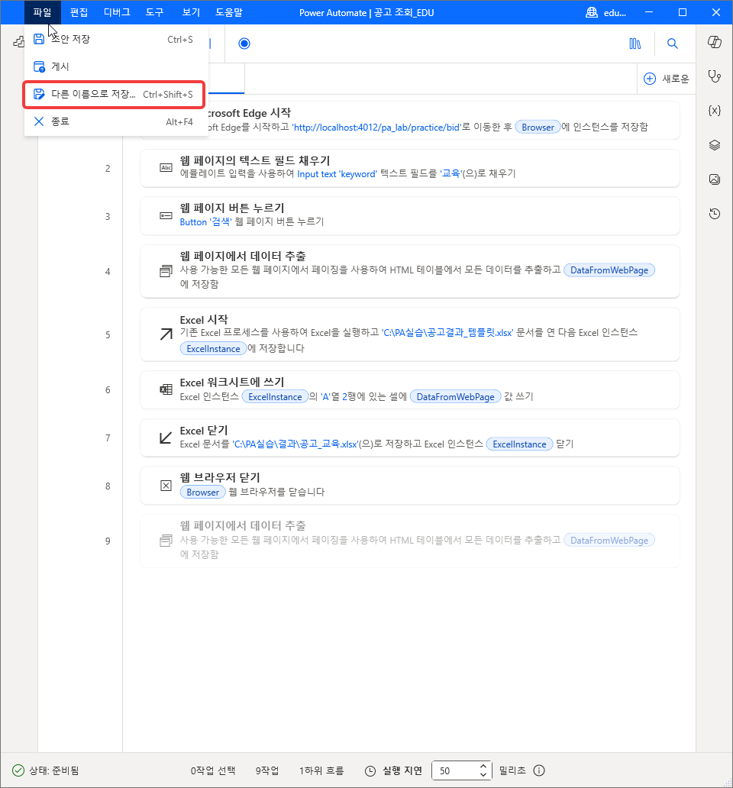
Task: Open the run history clock icon
Action: point(715,214)
